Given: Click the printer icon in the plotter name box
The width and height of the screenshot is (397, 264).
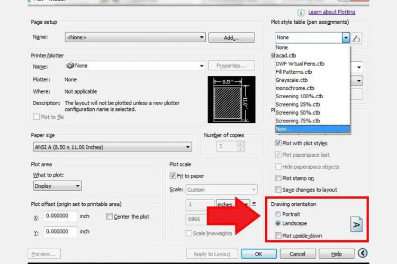Looking at the screenshot, I should pyautogui.click(x=70, y=65).
